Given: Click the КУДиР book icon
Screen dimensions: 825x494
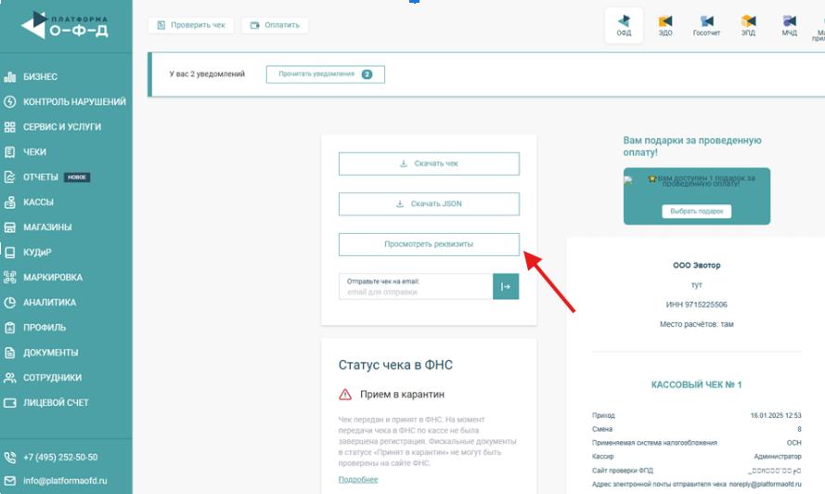Looking at the screenshot, I should pyautogui.click(x=9, y=253).
